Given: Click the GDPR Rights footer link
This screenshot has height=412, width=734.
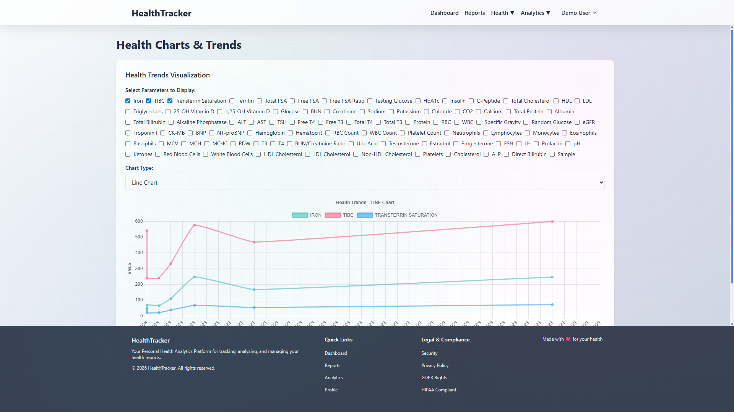Looking at the screenshot, I should pyautogui.click(x=434, y=378).
